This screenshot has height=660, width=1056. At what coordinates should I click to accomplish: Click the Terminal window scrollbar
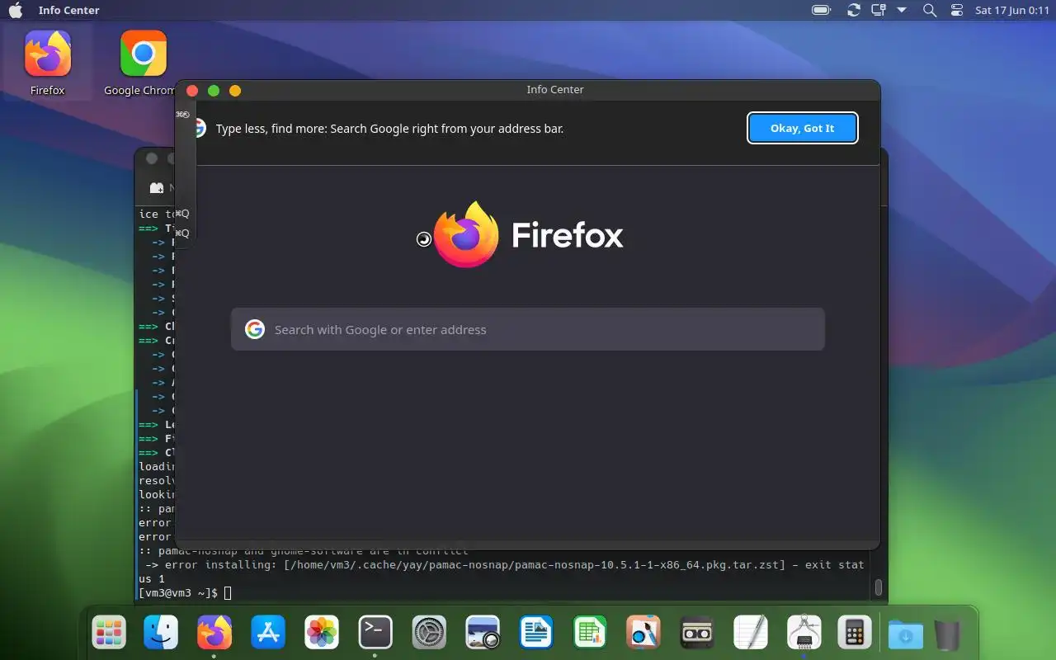tap(878, 587)
